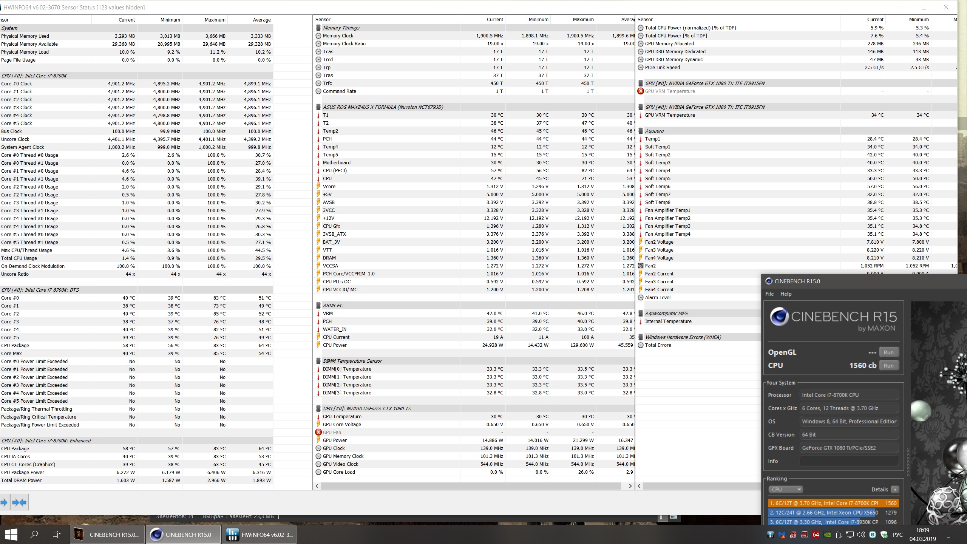Expand the ranking Details arrow
The width and height of the screenshot is (967, 544).
point(895,489)
